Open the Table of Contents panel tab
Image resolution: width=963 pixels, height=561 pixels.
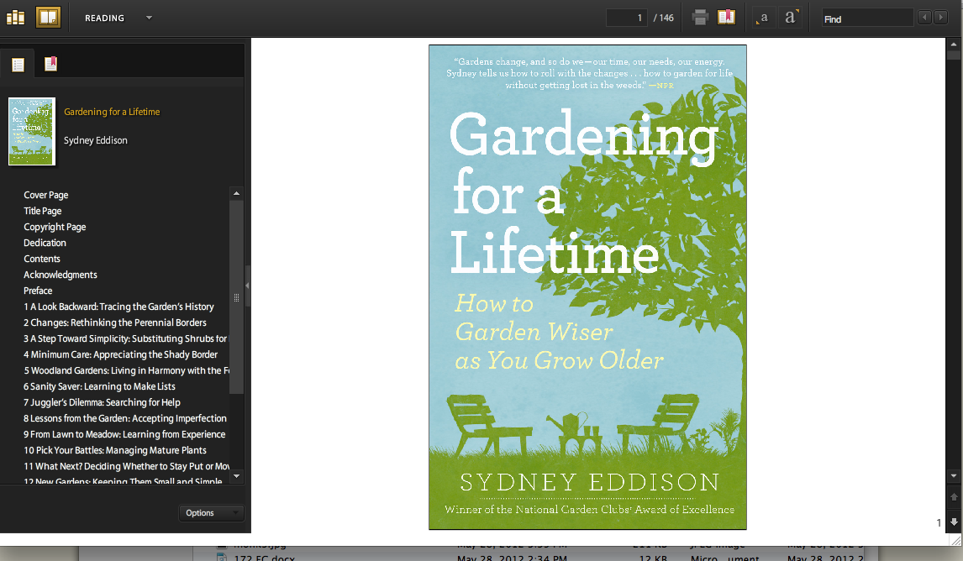click(18, 64)
